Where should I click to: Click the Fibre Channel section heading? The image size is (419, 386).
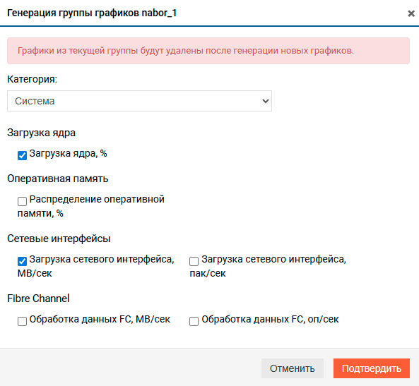point(38,298)
